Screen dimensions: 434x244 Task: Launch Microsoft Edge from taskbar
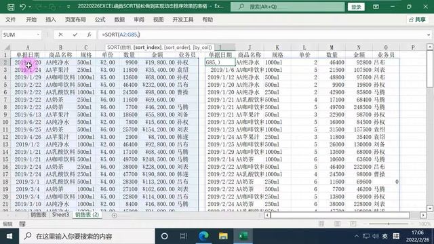203,237
